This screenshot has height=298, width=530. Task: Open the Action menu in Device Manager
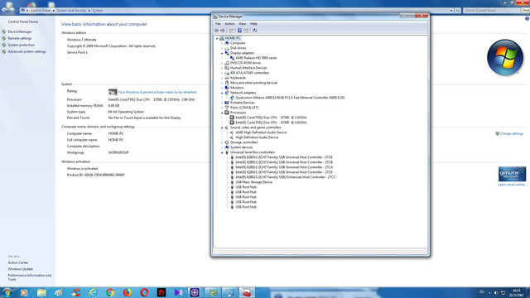[229, 24]
